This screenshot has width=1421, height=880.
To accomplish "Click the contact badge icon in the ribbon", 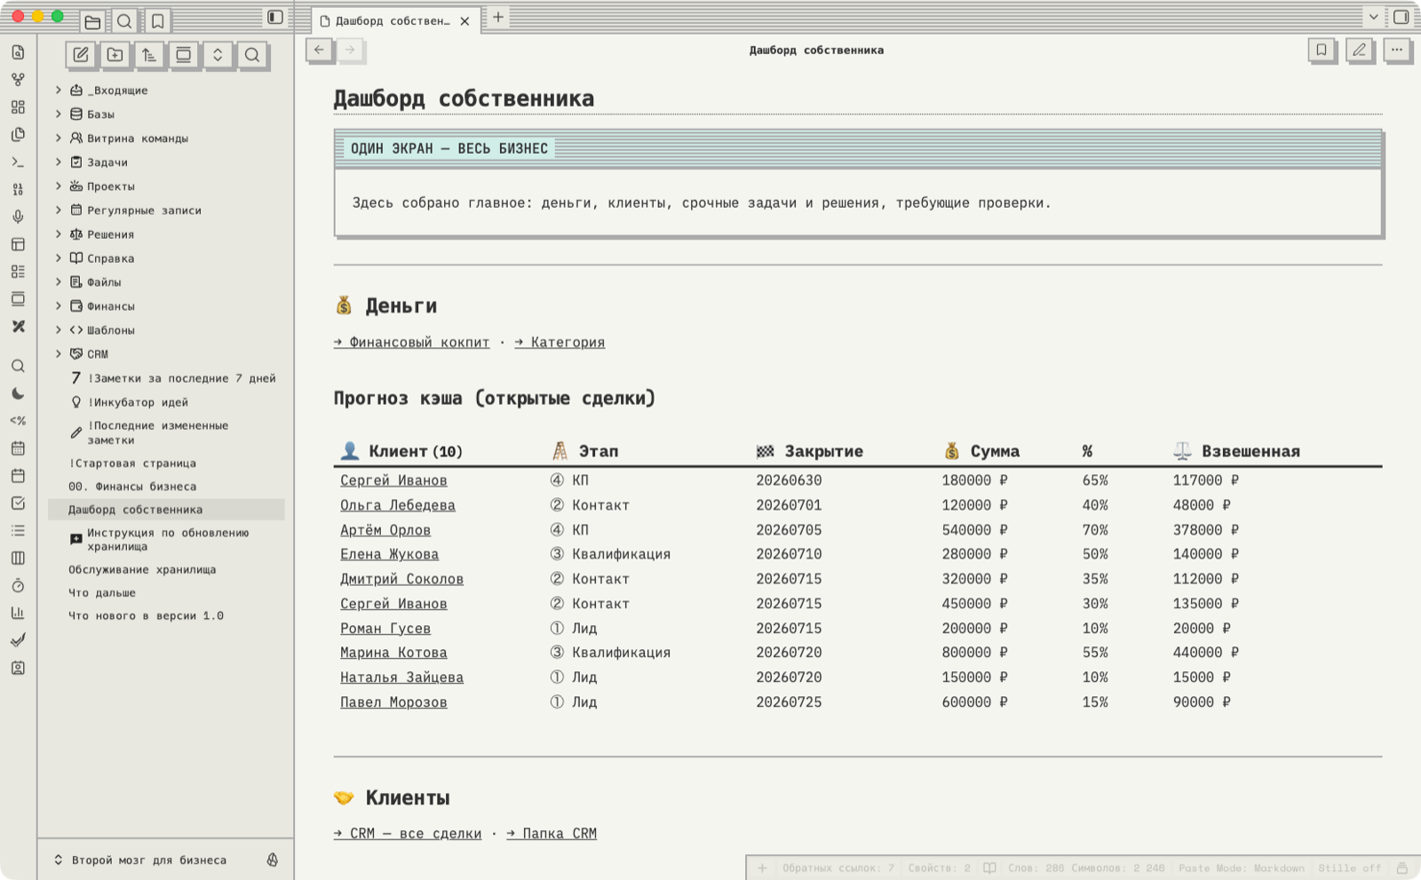I will pos(18,668).
